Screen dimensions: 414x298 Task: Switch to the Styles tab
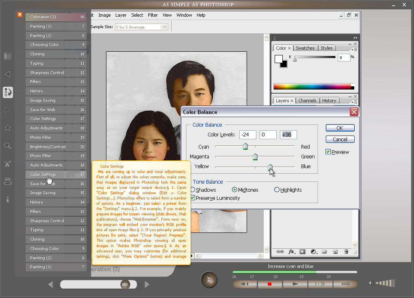[x=327, y=48]
